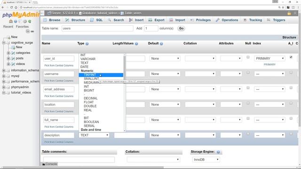Click the tutorial_videos database in tree

coord(21,92)
